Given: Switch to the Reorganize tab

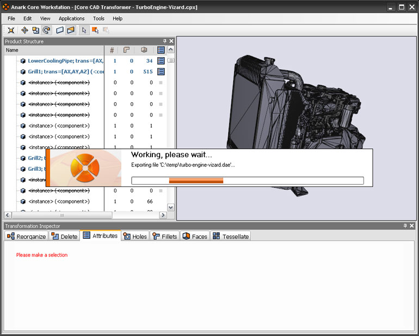Looking at the screenshot, I should pyautogui.click(x=27, y=237).
